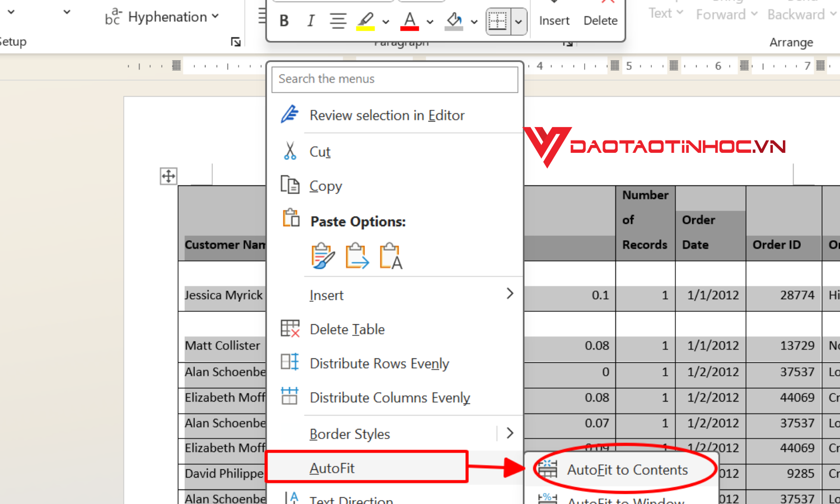This screenshot has width=840, height=504.
Task: Toggle italic formatting on mini toolbar
Action: (310, 20)
